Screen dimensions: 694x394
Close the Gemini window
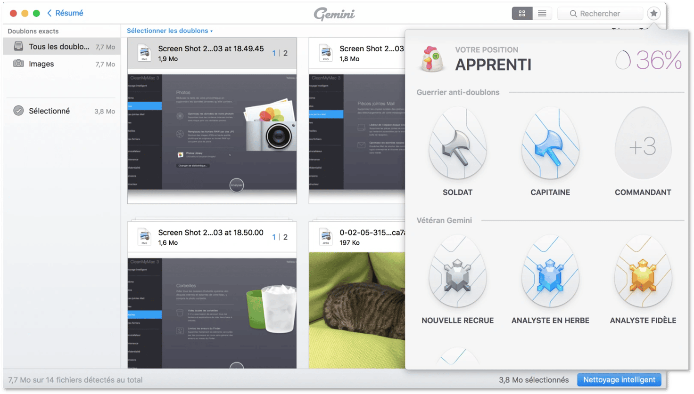(13, 13)
